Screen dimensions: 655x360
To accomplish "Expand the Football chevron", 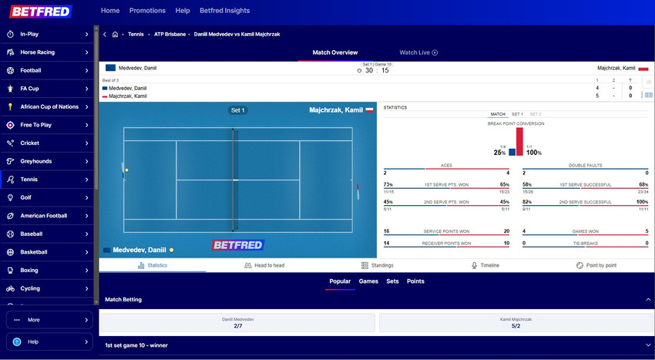I will 87,71.
